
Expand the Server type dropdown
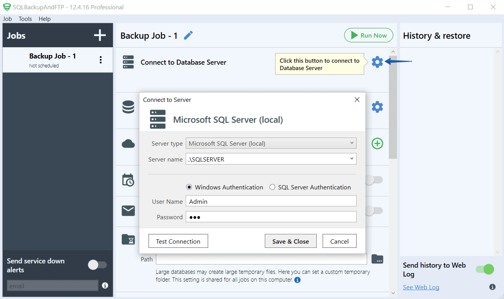271,143
